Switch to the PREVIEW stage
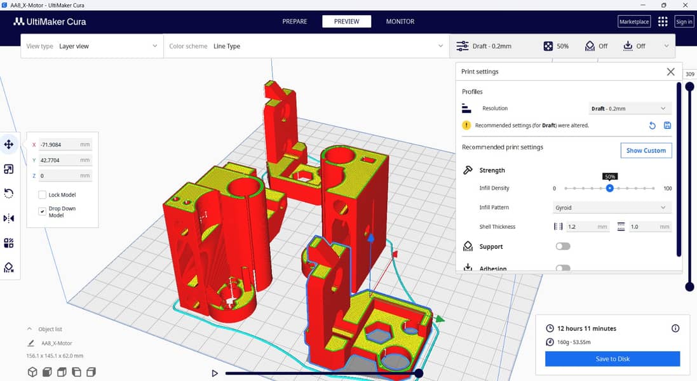Image resolution: width=697 pixels, height=381 pixels. pyautogui.click(x=347, y=22)
